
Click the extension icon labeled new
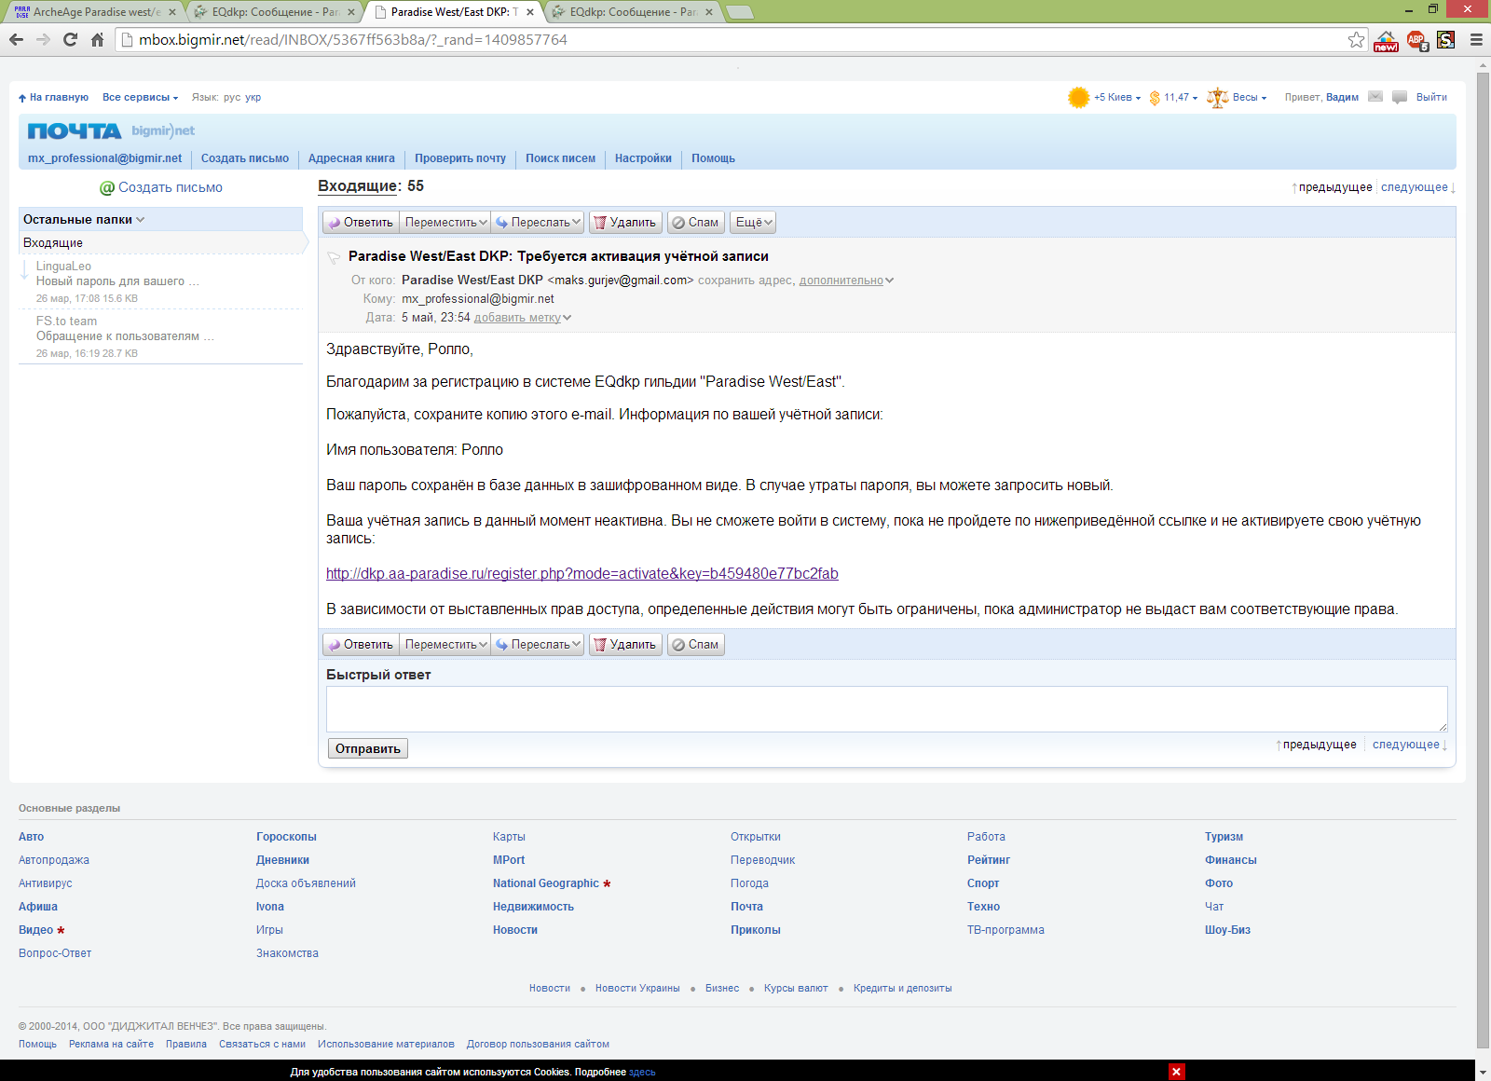(1387, 40)
